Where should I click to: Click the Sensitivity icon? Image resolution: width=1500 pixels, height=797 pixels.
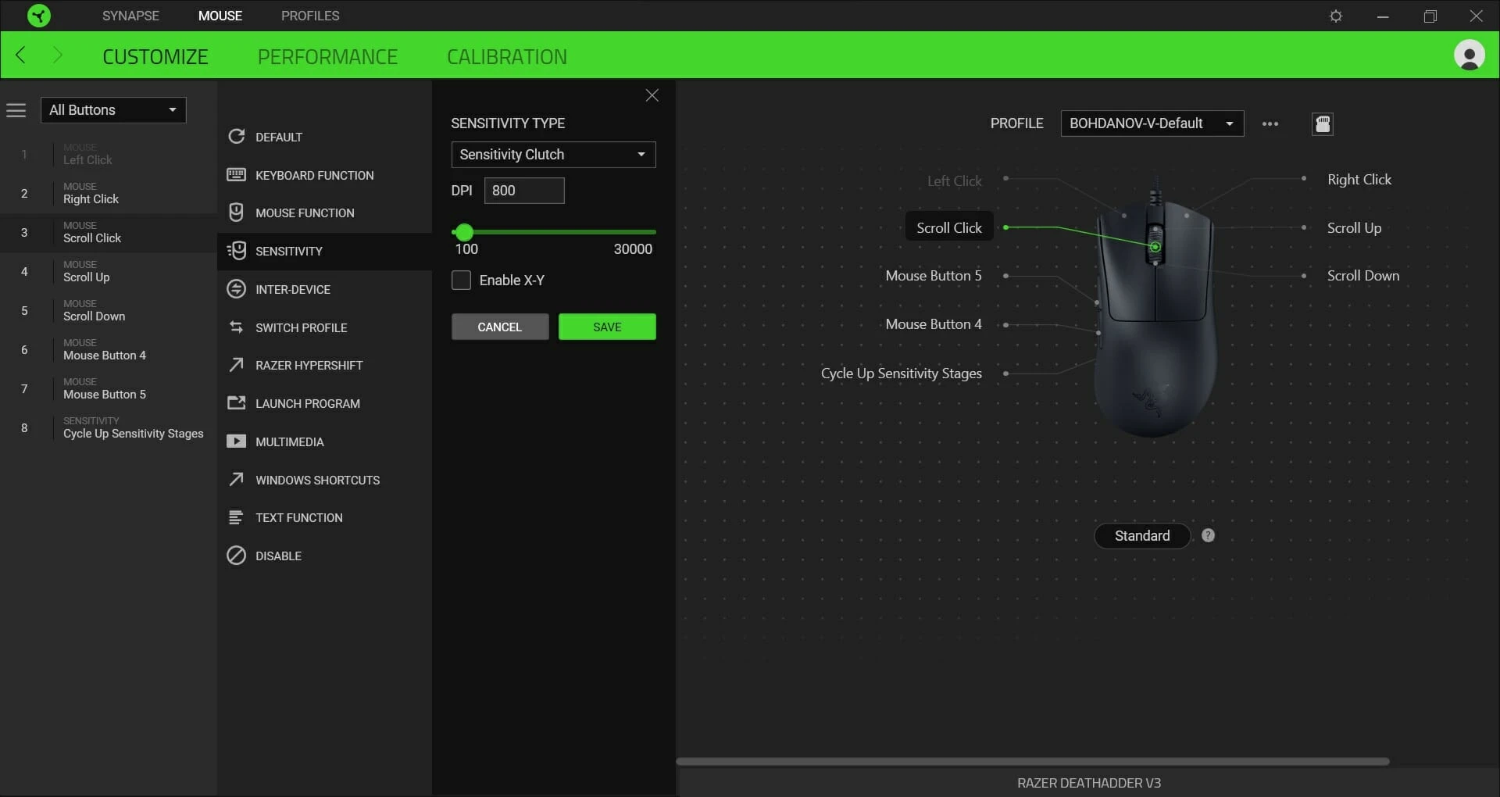236,251
